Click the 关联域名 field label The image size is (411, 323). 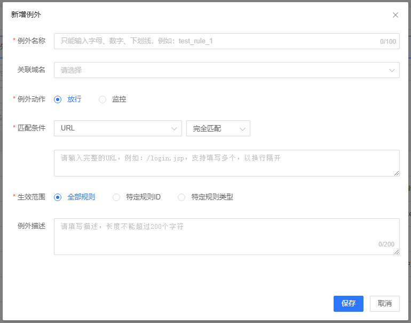[31, 70]
